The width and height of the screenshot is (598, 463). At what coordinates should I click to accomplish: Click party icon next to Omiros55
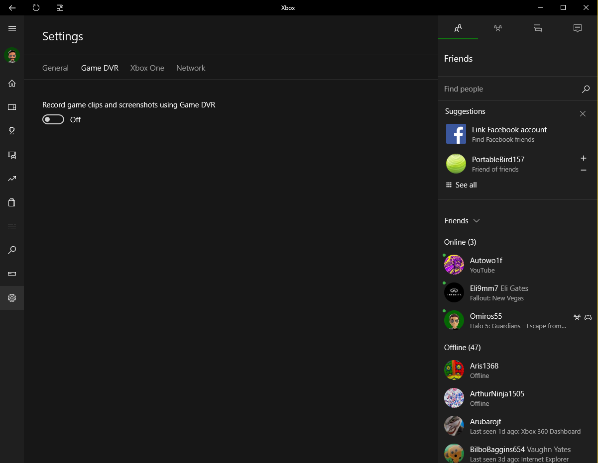click(x=577, y=317)
